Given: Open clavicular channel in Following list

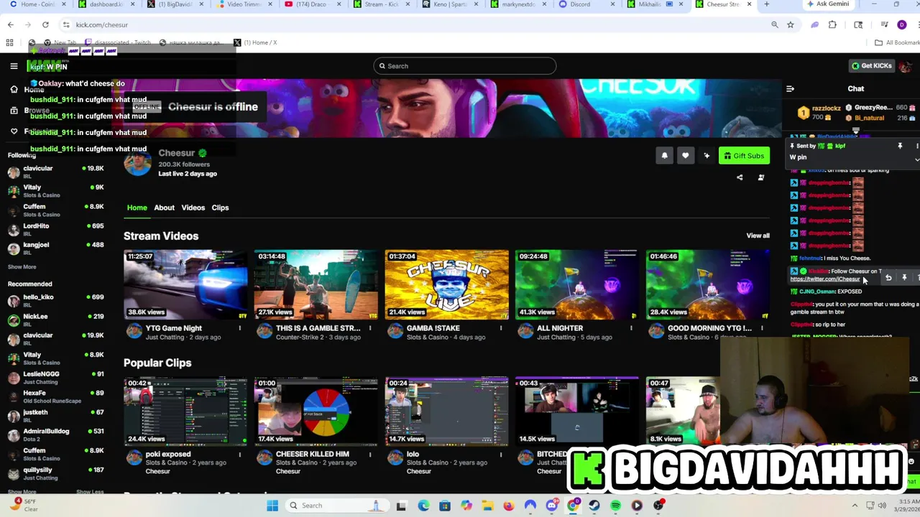Looking at the screenshot, I should pyautogui.click(x=55, y=172).
